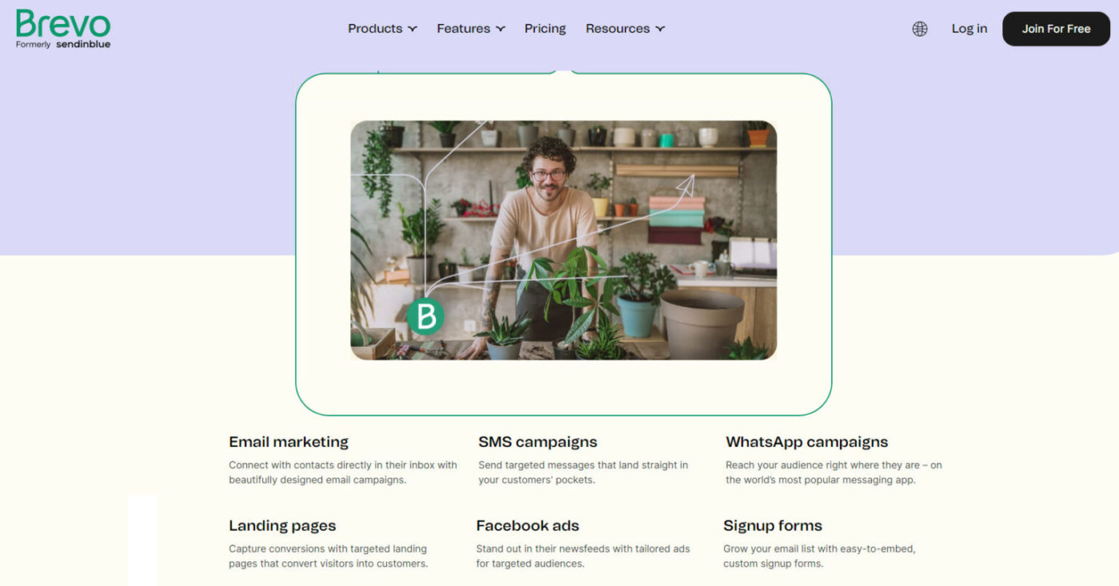The image size is (1119, 586).
Task: Open the Landing pages feature heading
Action: click(282, 525)
